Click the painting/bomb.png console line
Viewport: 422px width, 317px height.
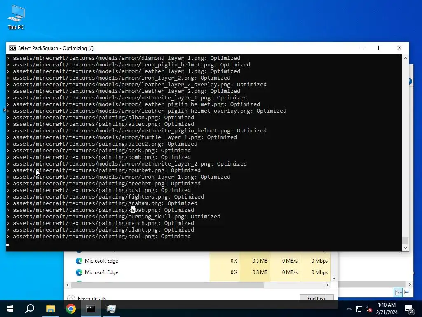click(99, 157)
